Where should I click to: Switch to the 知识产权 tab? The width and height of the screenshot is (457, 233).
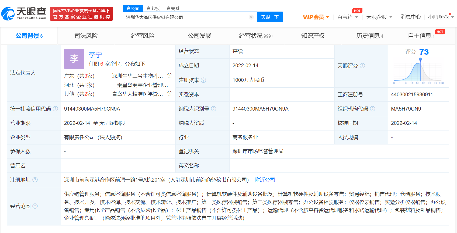tap(313, 36)
